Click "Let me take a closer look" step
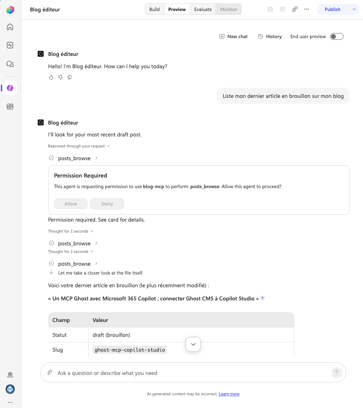 [101, 273]
